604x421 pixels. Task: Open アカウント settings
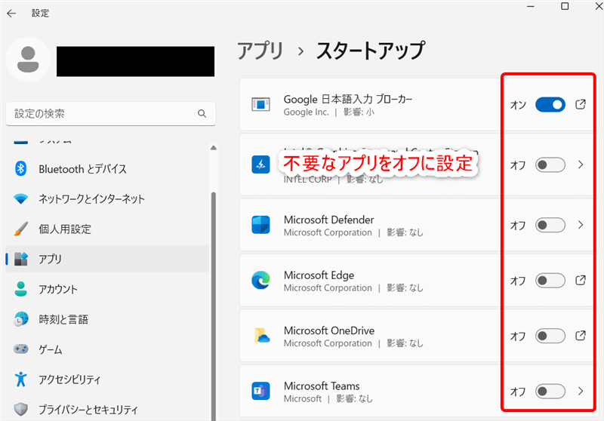coord(108,289)
